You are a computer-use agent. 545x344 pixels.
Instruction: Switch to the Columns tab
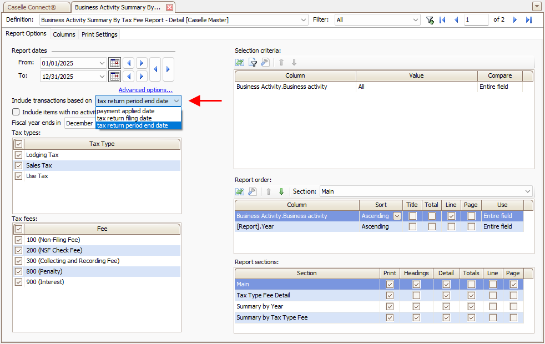pyautogui.click(x=64, y=34)
